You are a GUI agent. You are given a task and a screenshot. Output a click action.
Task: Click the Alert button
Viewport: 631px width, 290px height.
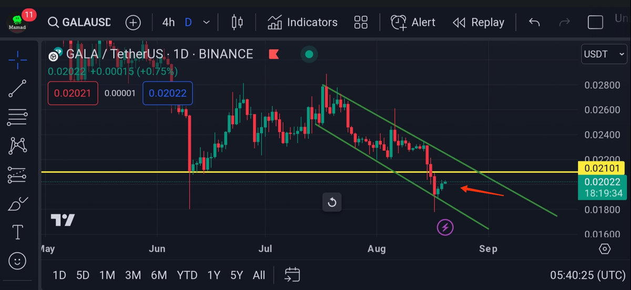413,23
